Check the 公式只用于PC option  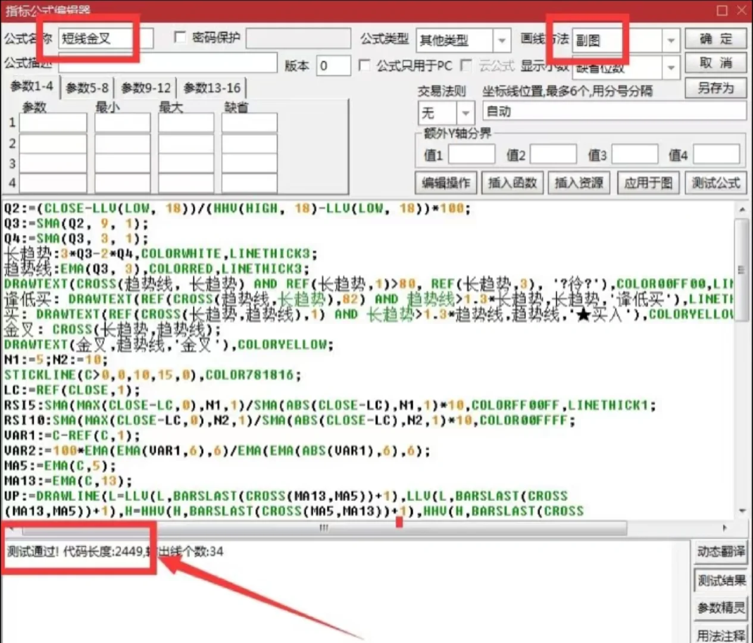365,66
